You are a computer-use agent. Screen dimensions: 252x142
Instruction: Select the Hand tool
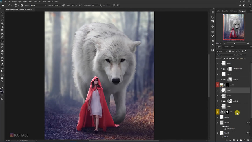(x=2, y=78)
